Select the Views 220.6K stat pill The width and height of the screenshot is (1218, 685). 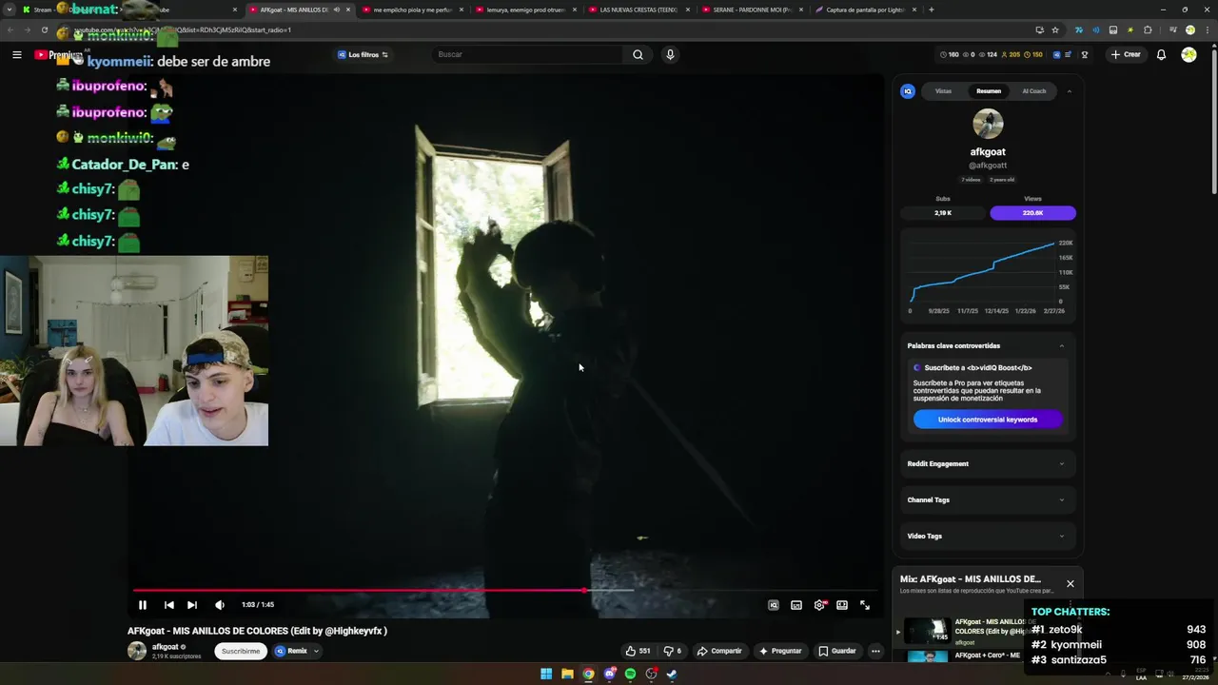(1032, 213)
